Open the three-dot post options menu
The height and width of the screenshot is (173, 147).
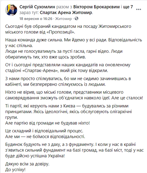click(139, 10)
